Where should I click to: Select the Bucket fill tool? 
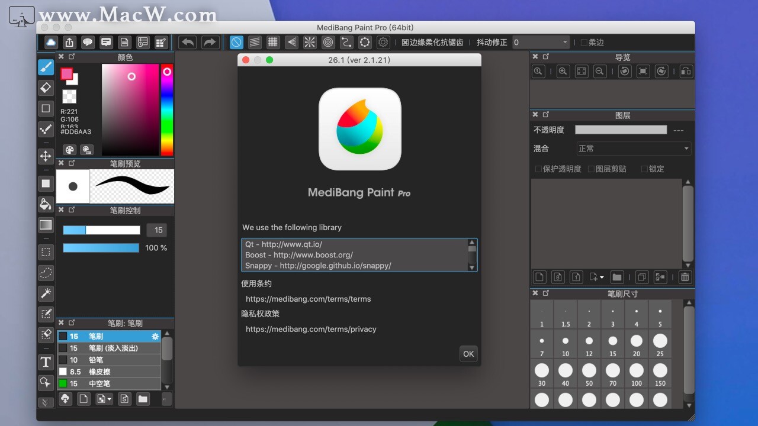(46, 204)
